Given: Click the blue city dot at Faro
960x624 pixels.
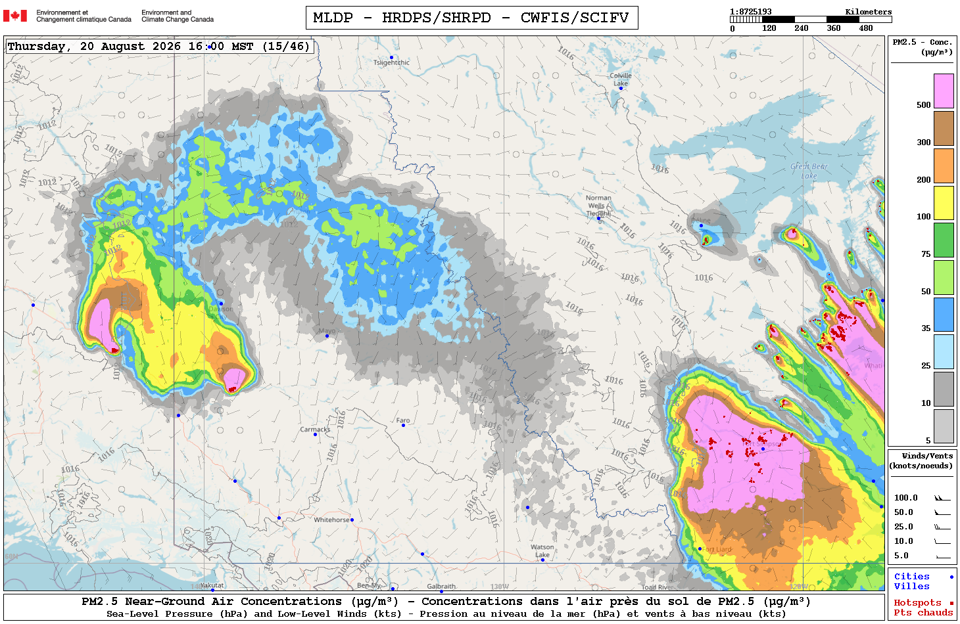Looking at the screenshot, I should 403,426.
